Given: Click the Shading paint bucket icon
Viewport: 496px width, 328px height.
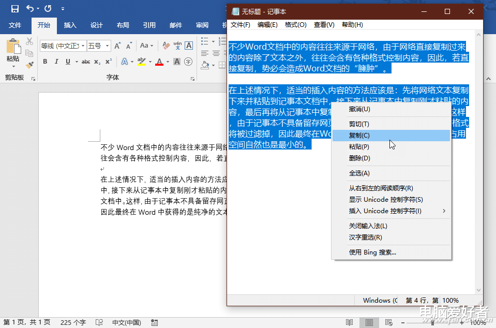Looking at the screenshot, I should click(x=205, y=65).
